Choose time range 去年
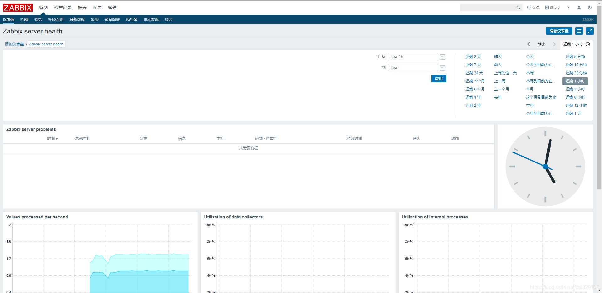Viewport: 602px width, 293px height. point(498,97)
